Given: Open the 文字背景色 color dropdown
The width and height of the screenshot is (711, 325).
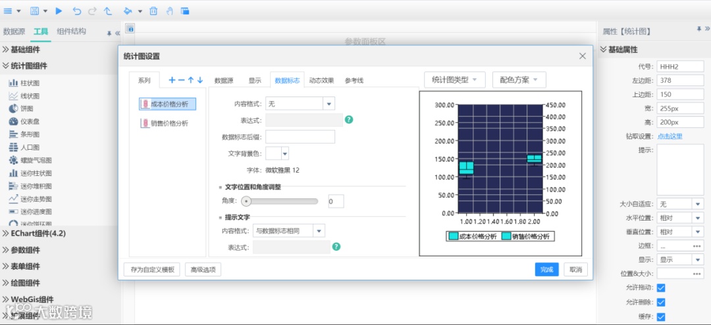Looking at the screenshot, I should 277,154.
